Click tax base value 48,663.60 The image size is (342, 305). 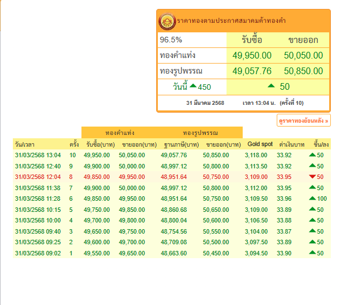tap(174, 253)
